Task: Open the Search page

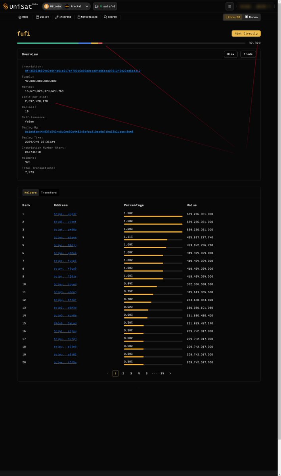Action: click(x=111, y=17)
